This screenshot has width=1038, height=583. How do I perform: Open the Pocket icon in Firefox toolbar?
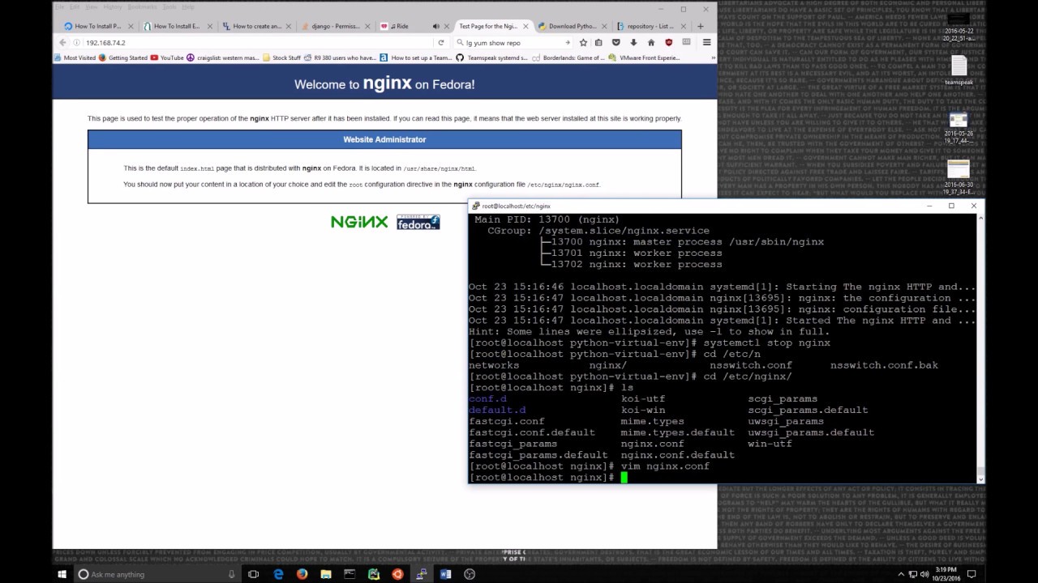(616, 42)
